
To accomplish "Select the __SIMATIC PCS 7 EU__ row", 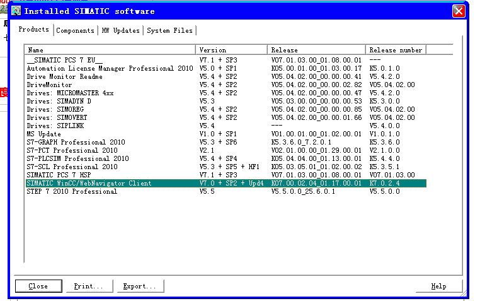I will click(x=226, y=60).
